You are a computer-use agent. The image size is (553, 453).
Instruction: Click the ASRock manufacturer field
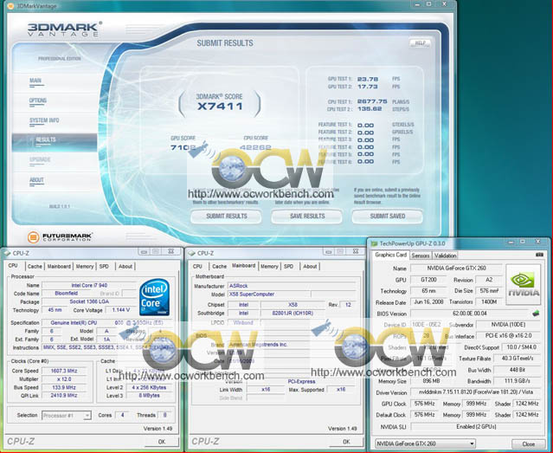pyautogui.click(x=292, y=286)
